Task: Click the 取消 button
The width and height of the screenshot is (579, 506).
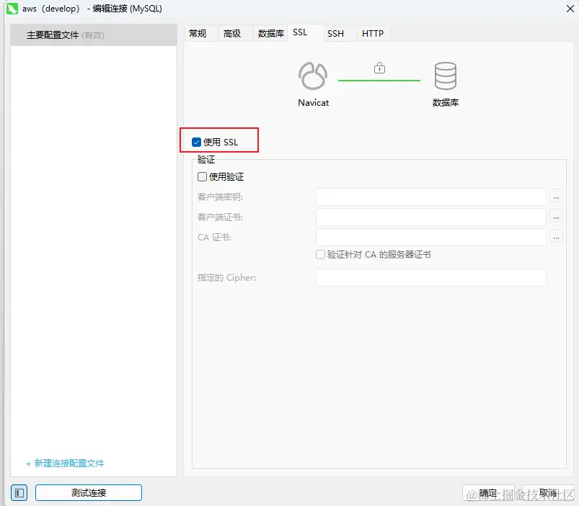Action: (548, 493)
